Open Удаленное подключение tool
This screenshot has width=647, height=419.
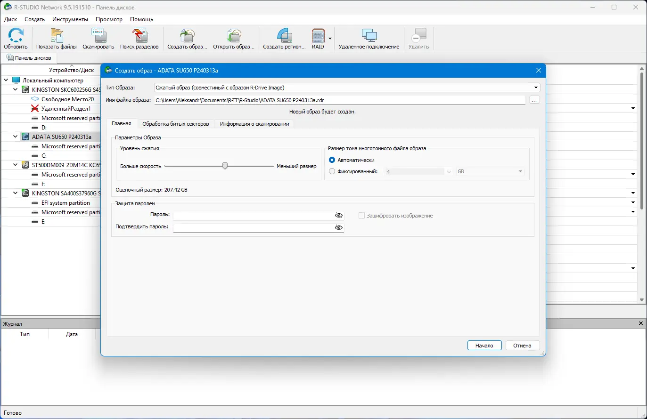coord(369,35)
